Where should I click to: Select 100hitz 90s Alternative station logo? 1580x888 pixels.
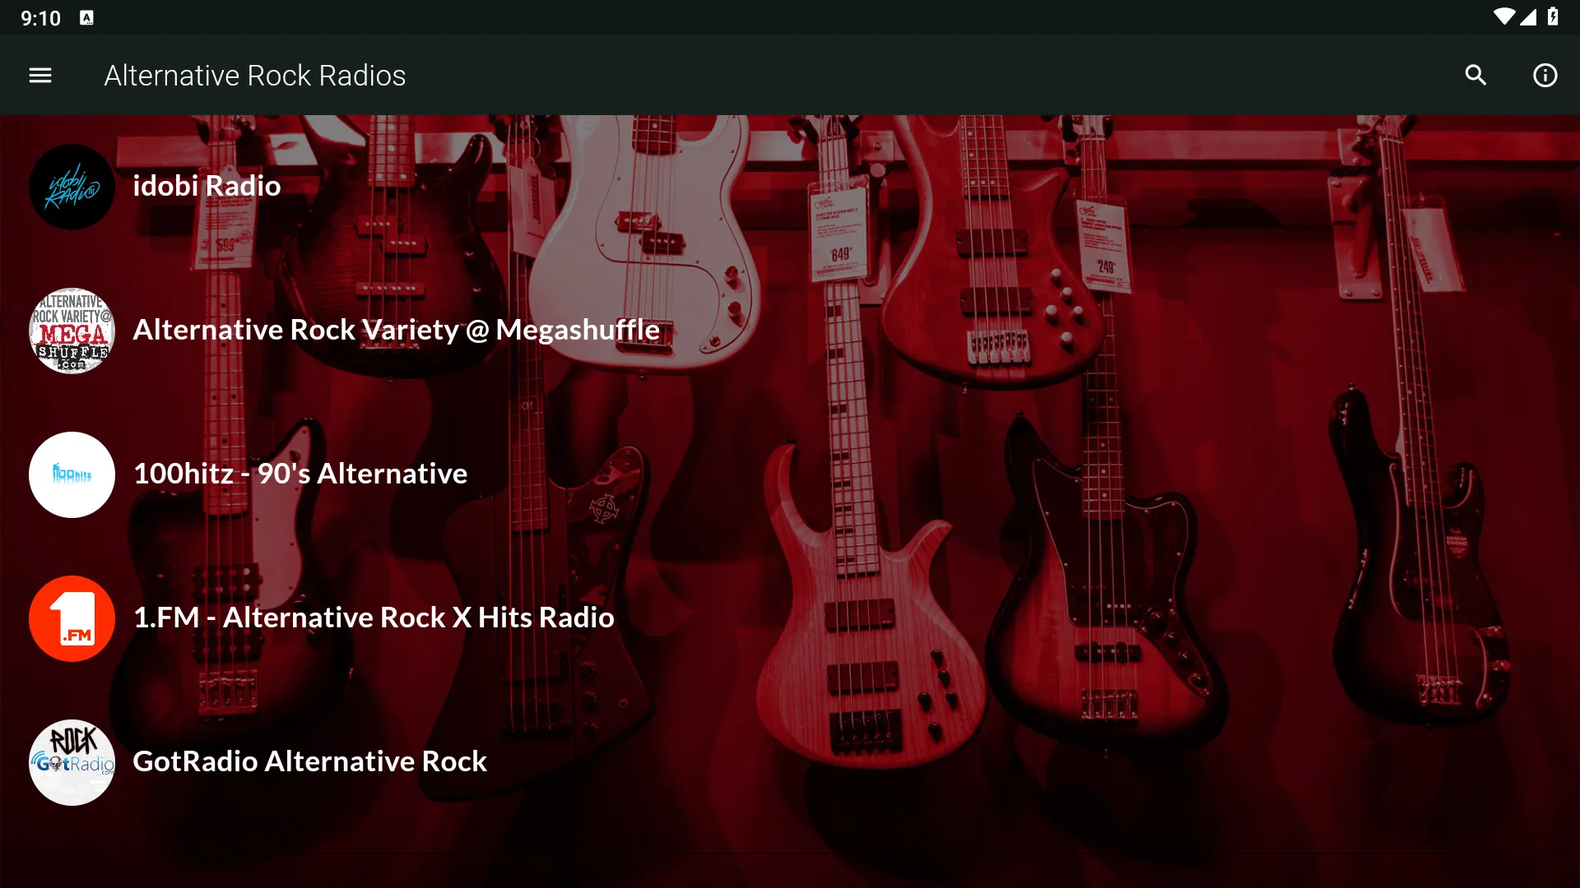point(72,473)
